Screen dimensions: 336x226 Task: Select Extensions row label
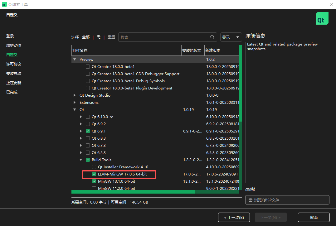(x=89, y=102)
